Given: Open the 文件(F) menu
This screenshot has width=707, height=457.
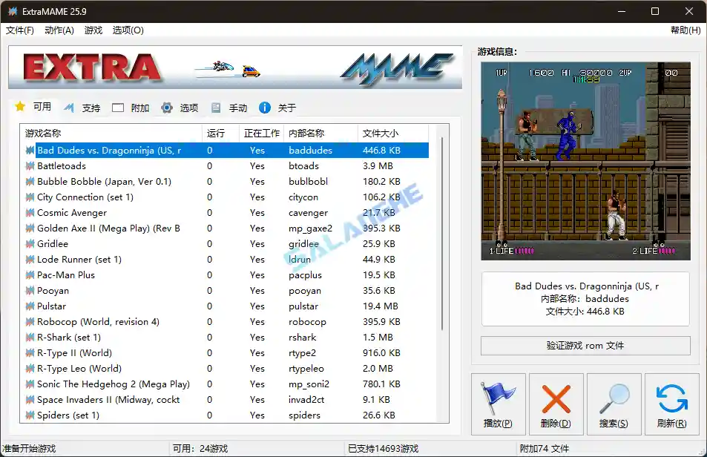Looking at the screenshot, I should [x=19, y=30].
